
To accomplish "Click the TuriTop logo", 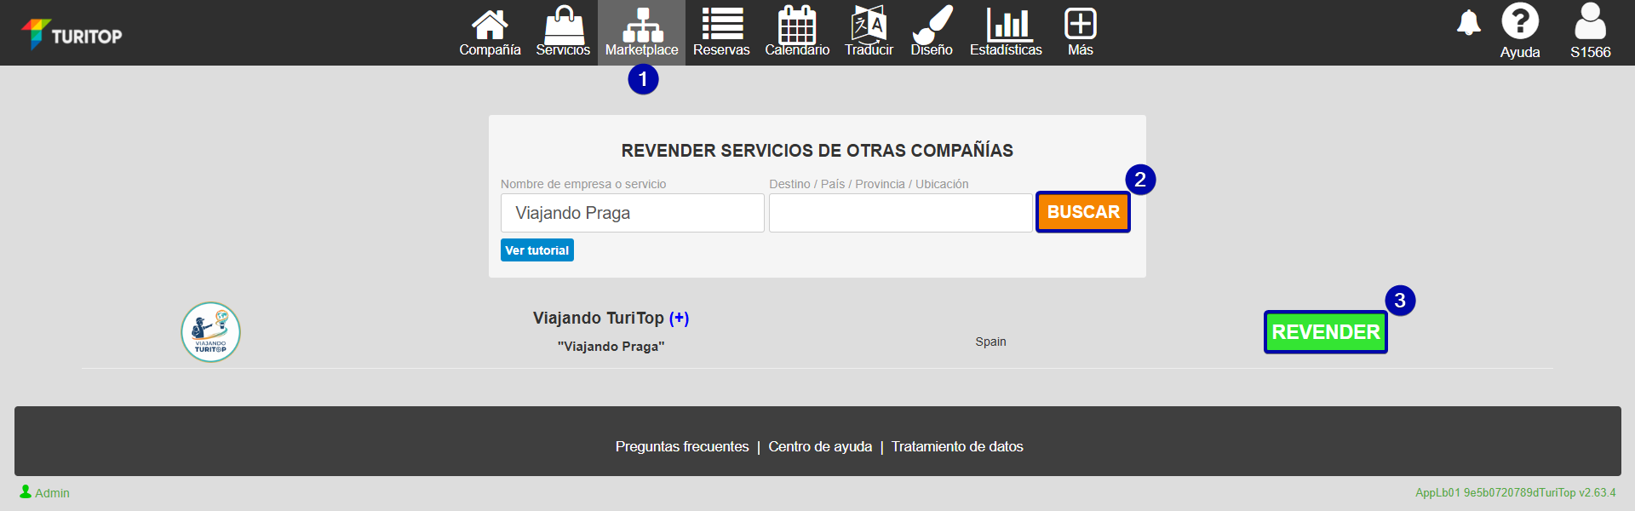I will (x=72, y=34).
